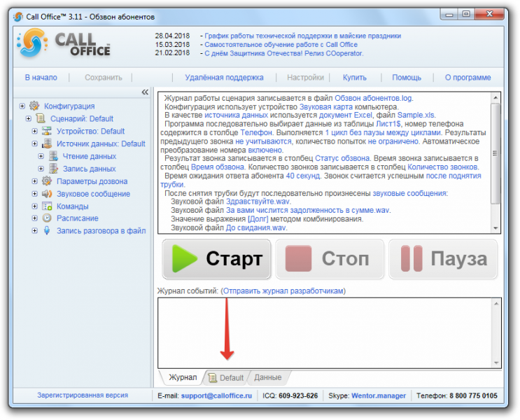Click the phone number 8 800 775 0105
The width and height of the screenshot is (520, 420).
(473, 395)
